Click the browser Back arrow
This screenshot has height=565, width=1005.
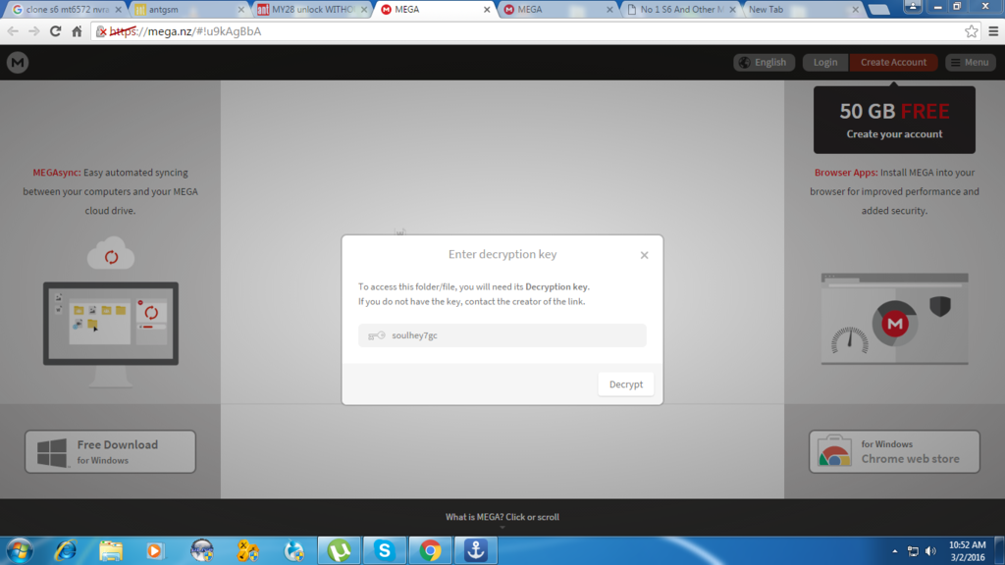tap(13, 31)
